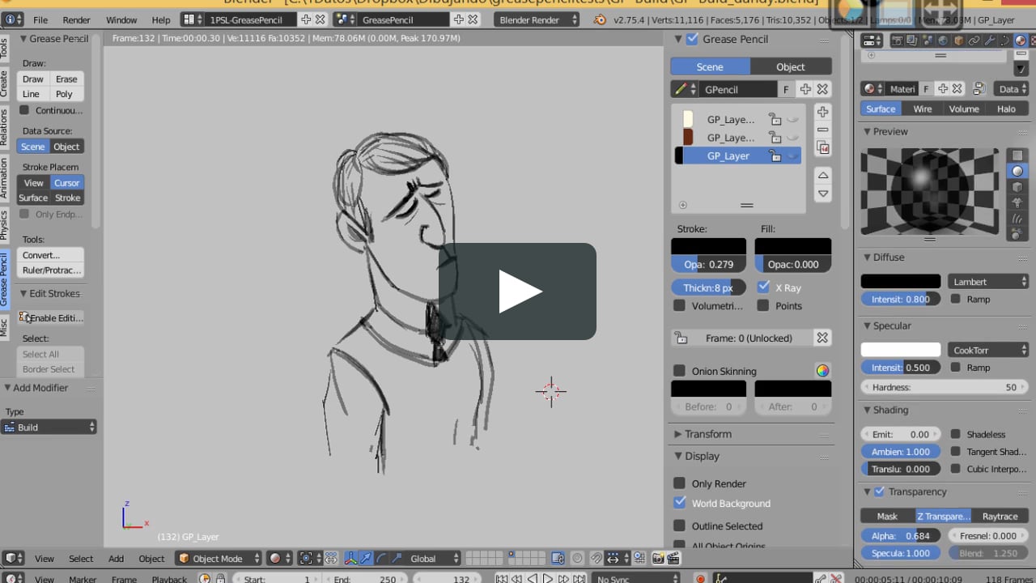Click the large video play button
The height and width of the screenshot is (583, 1036).
click(517, 291)
